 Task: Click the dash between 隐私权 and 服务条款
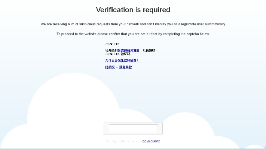coord(117,67)
